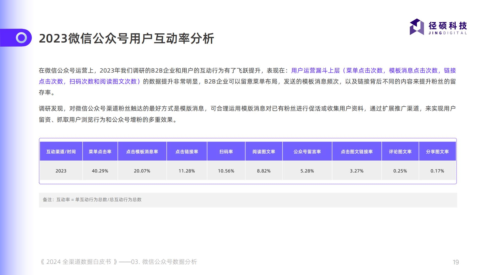
Task: Click the 公众号留言率 column header
Action: tap(307, 152)
